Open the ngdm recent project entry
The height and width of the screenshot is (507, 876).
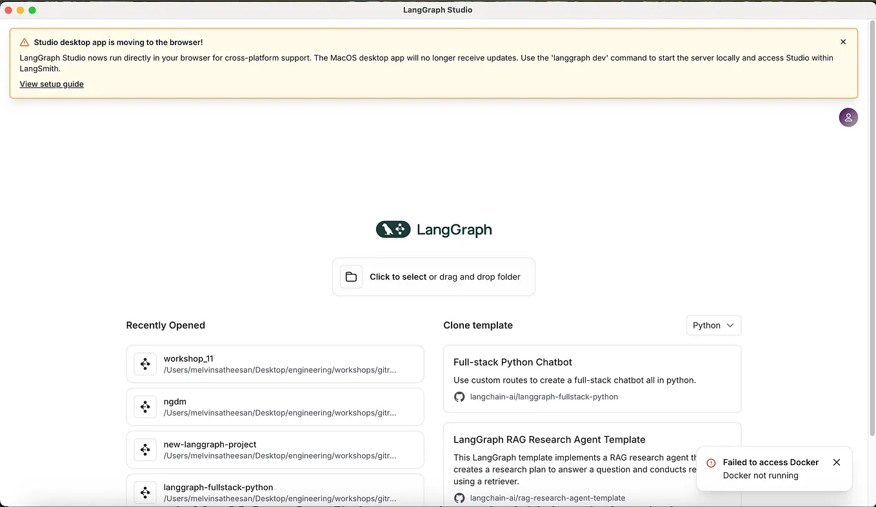(275, 407)
